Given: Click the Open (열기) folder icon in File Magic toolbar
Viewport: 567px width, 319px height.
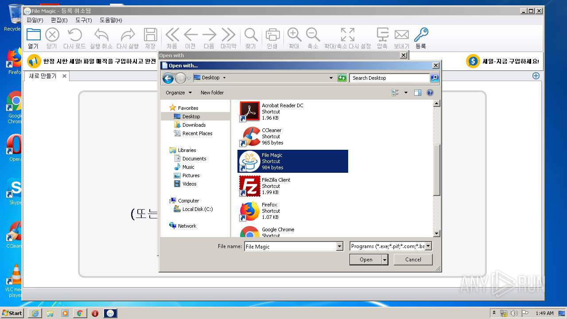Looking at the screenshot, I should click(x=34, y=35).
